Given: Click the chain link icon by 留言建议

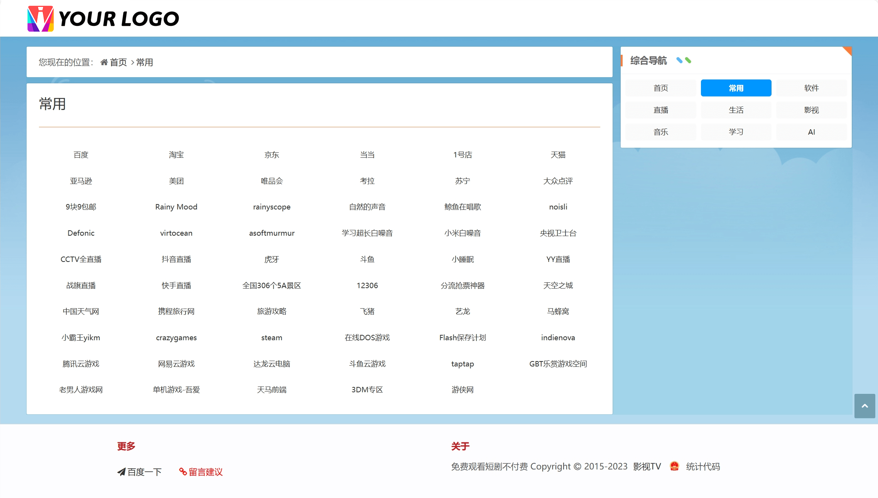Looking at the screenshot, I should click(183, 472).
